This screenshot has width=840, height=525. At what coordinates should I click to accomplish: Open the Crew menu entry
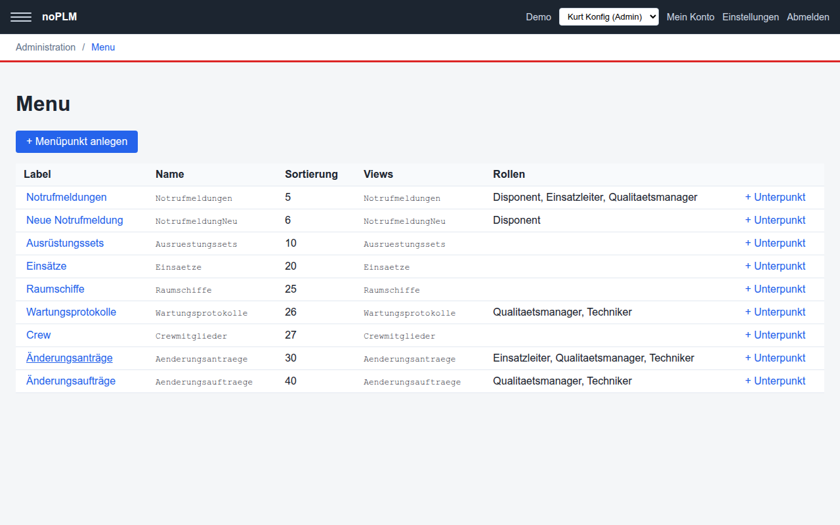pyautogui.click(x=38, y=335)
